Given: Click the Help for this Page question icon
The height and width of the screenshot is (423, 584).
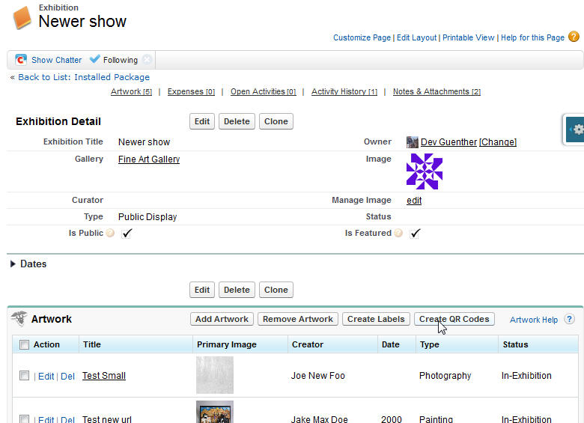Looking at the screenshot, I should (574, 37).
